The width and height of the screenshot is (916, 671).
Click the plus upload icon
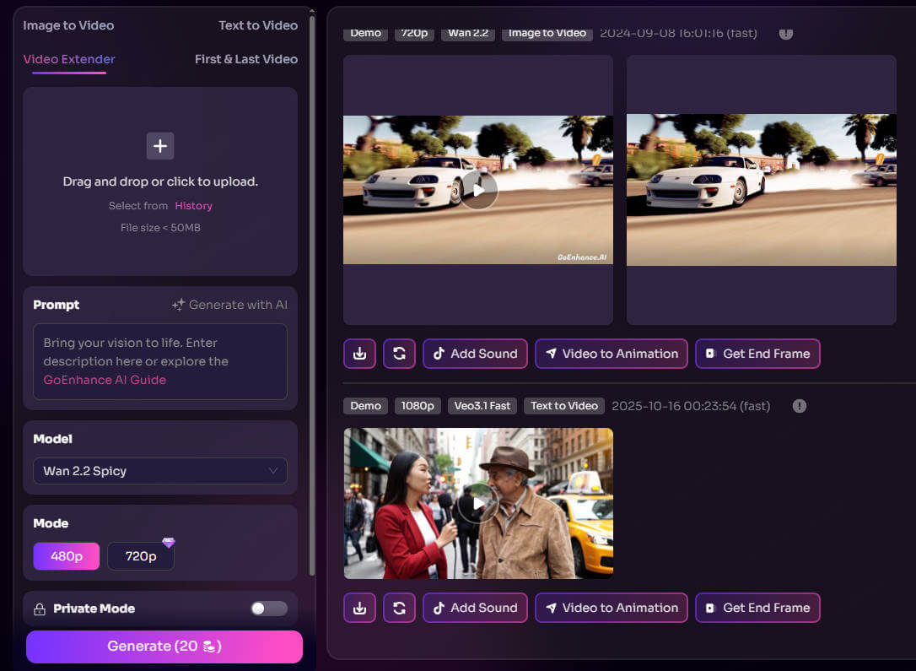160,146
